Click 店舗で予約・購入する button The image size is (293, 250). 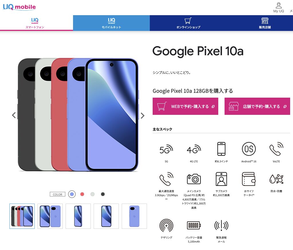[257, 106]
